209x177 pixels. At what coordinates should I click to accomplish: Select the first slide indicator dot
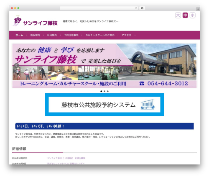point(101,91)
